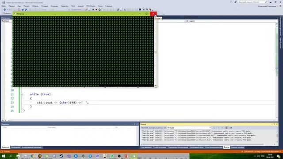283x159 pixels.
Task: Restart debugging with the circular arrow icon
Action: coord(99,10)
